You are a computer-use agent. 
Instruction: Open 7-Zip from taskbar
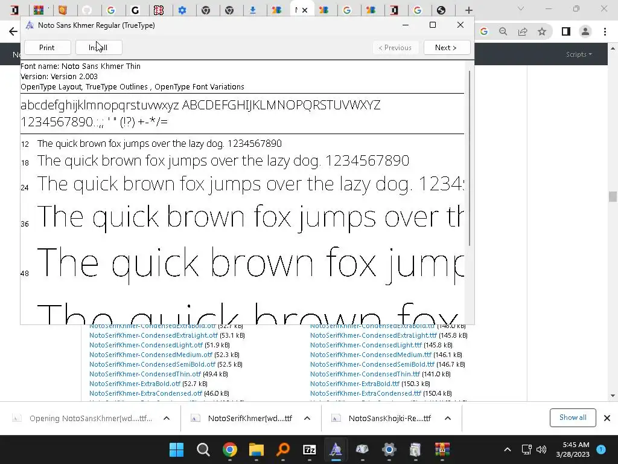(310, 449)
